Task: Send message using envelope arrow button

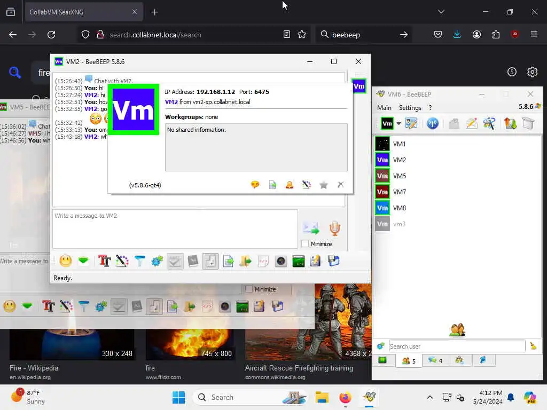Action: (311, 228)
